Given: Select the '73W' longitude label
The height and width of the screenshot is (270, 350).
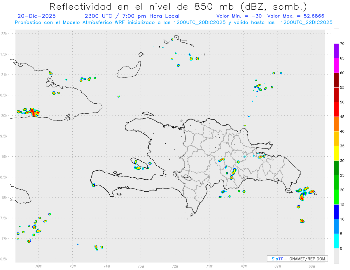Looking at the screenshot, I should pyautogui.click(x=141, y=266).
